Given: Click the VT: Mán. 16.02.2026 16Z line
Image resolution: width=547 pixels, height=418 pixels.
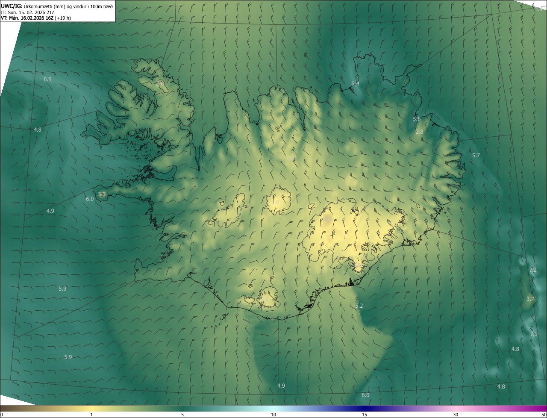Looking at the screenshot, I should (36, 18).
